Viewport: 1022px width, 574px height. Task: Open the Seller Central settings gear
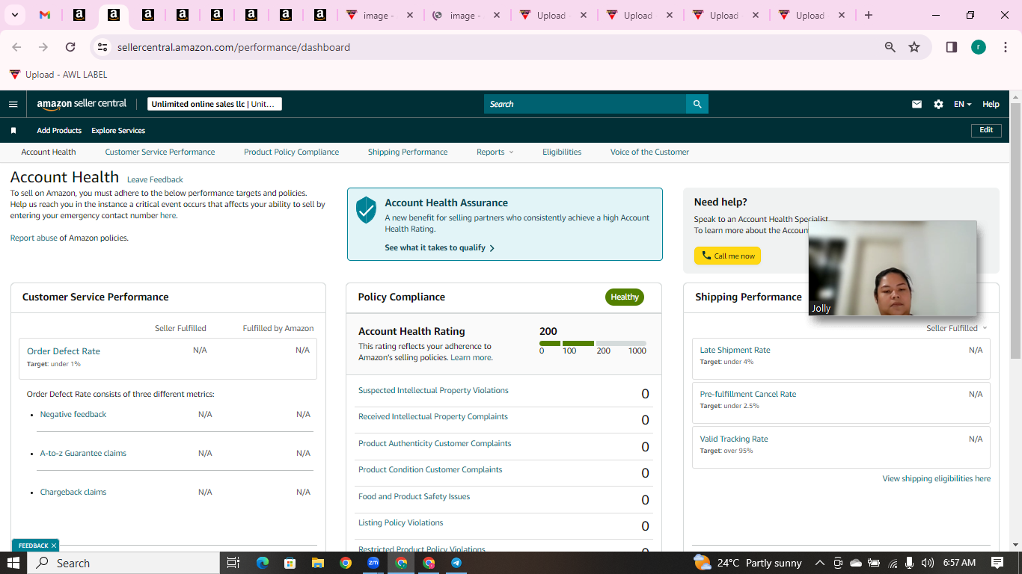(x=938, y=104)
